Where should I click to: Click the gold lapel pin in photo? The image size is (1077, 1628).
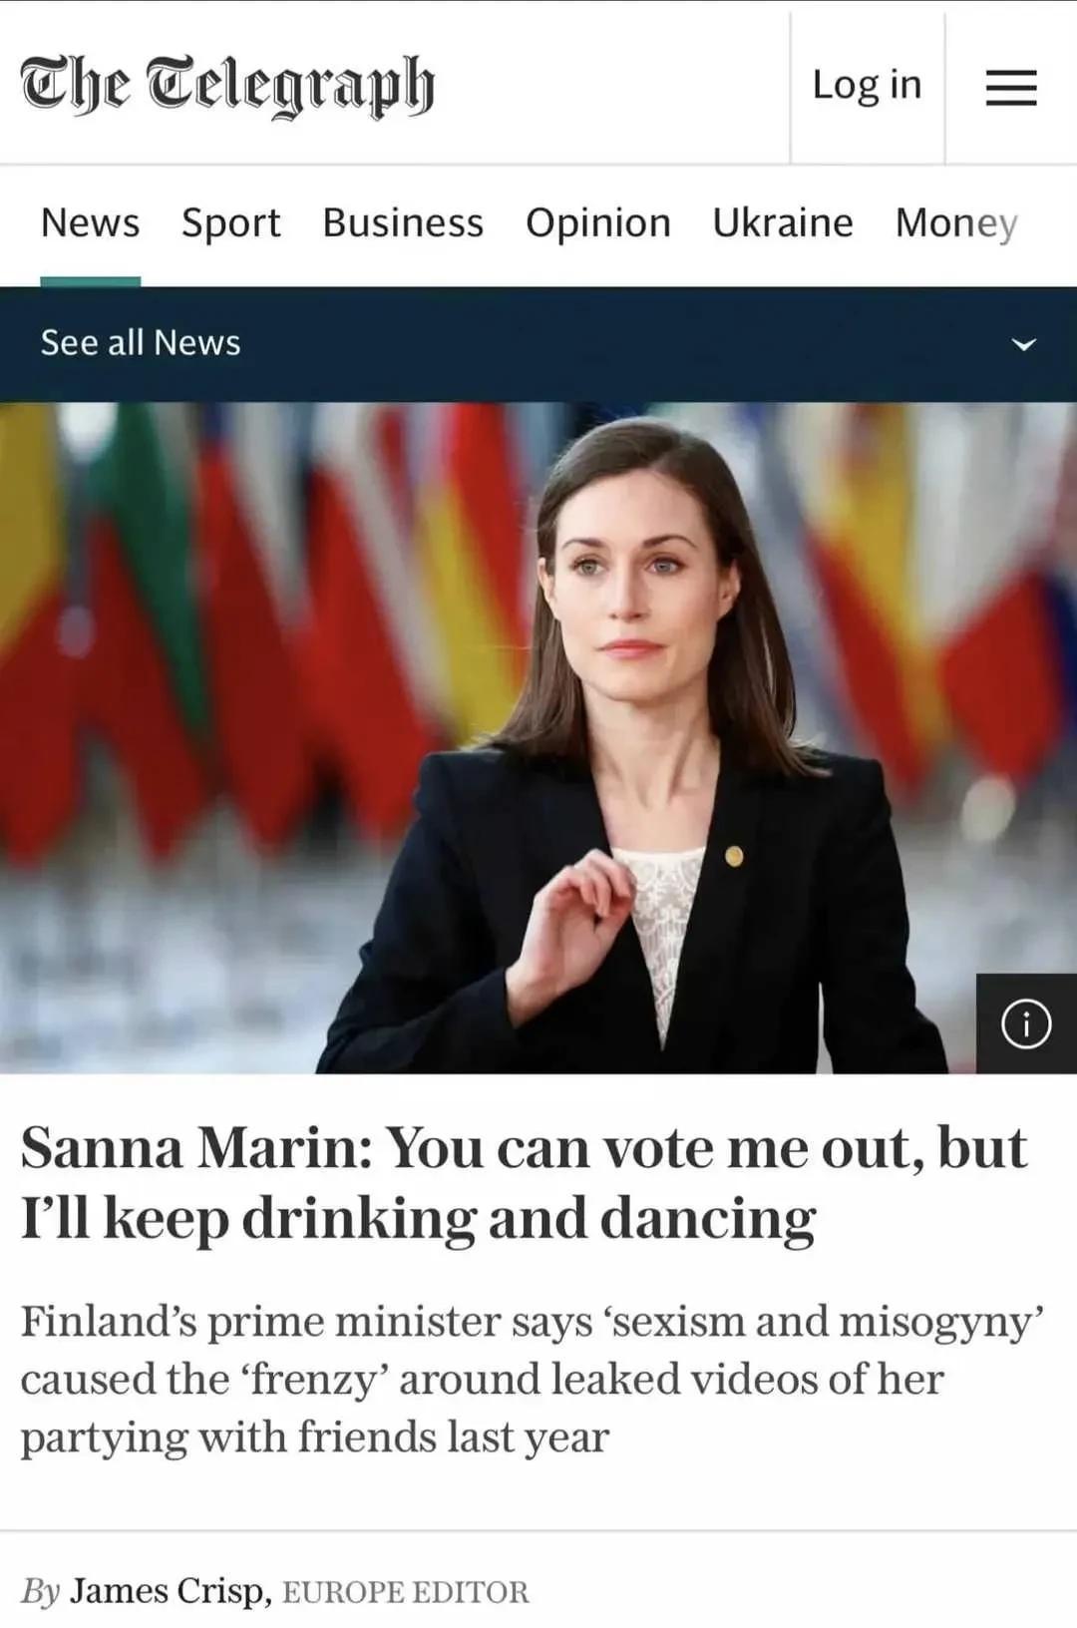coord(734,856)
